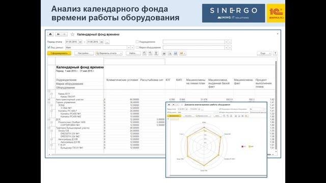
Task: Open end date calendar picker in Календарный фонд
Action: click(x=101, y=42)
